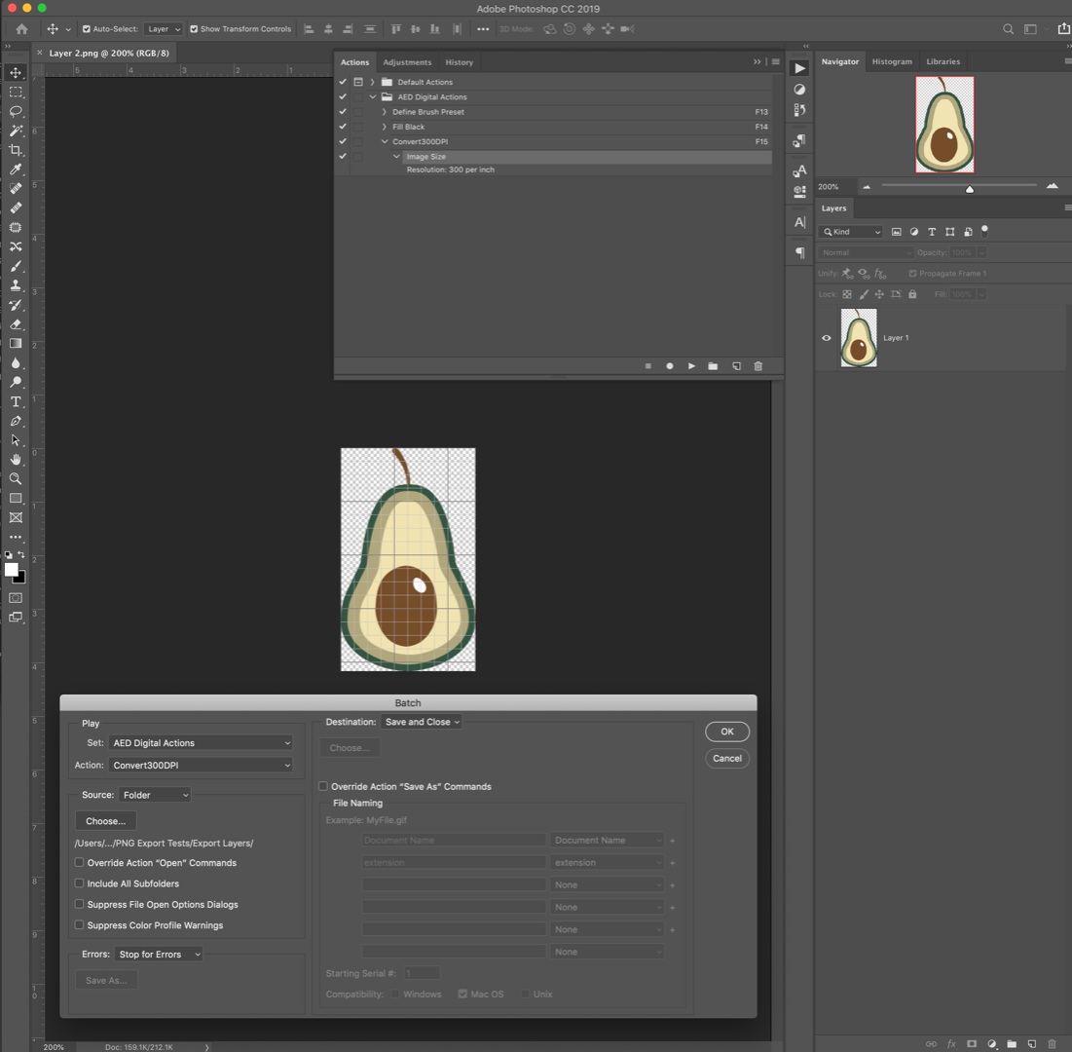
Task: Expand the Default Actions folder
Action: click(x=373, y=82)
